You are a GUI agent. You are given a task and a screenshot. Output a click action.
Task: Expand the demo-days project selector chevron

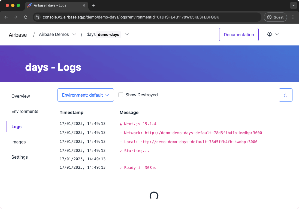point(126,34)
